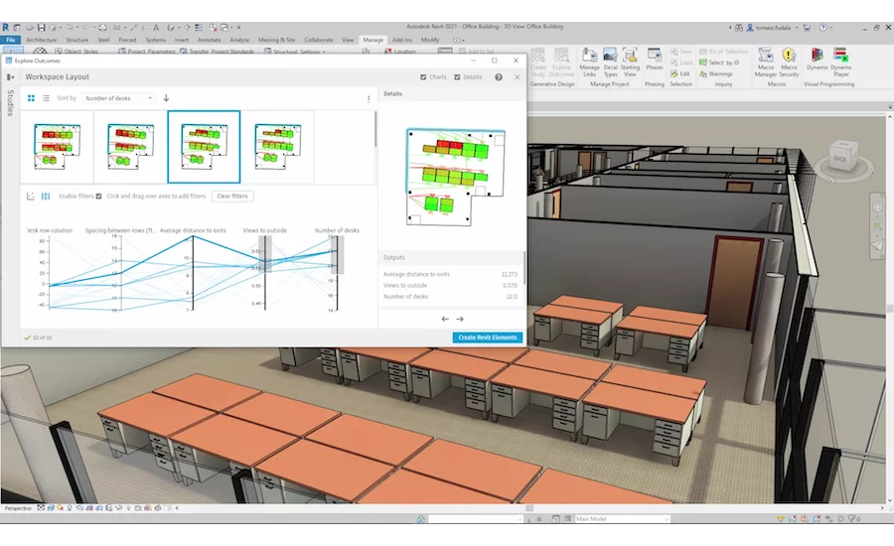Expand the Quick Access Toolbar customize arrow
Viewport: 894px width, 546px height.
tap(238, 27)
